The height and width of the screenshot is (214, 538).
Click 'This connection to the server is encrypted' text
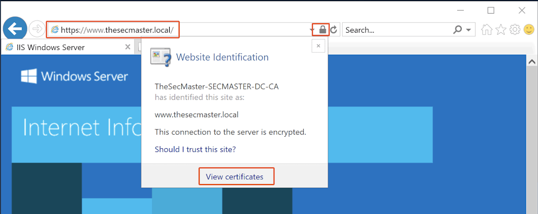[230, 132]
